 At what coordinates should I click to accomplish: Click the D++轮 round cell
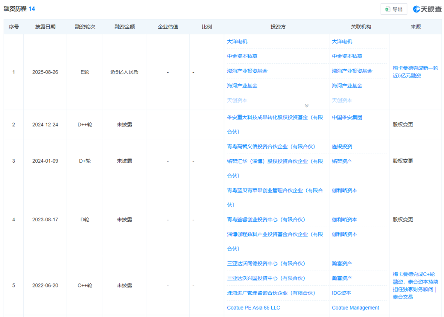(x=85, y=125)
